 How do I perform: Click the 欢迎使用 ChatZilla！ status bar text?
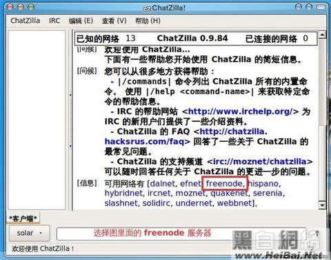coord(43,249)
